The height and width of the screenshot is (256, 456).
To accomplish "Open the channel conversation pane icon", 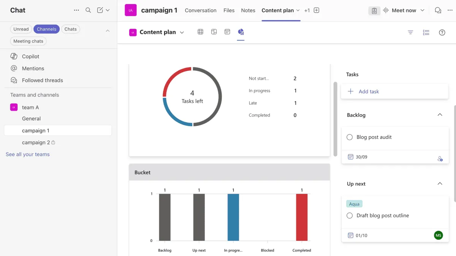I will click(x=438, y=10).
